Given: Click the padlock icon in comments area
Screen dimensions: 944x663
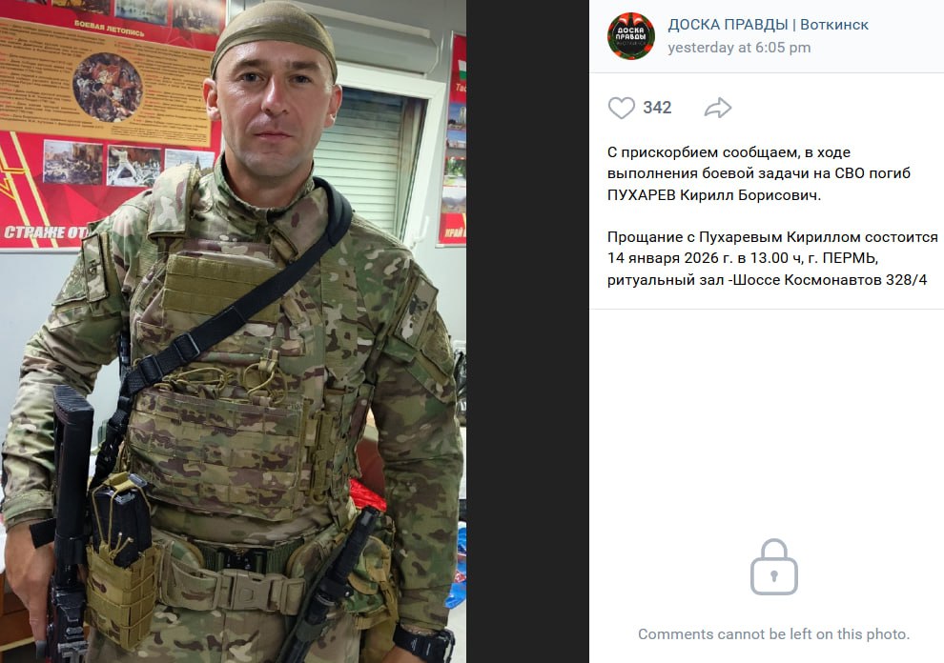Looking at the screenshot, I should pos(773,568).
